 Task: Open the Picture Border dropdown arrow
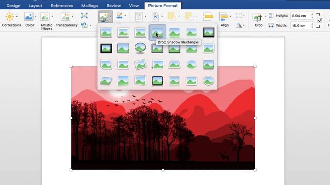click(125, 16)
